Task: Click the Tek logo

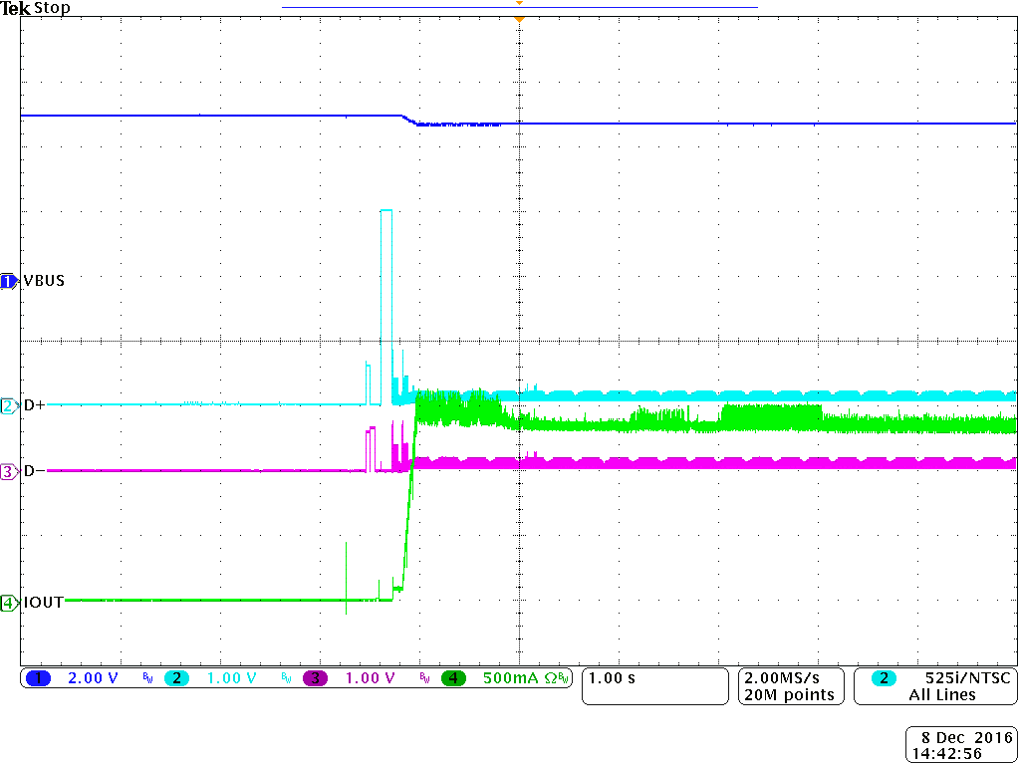Action: click(x=15, y=8)
